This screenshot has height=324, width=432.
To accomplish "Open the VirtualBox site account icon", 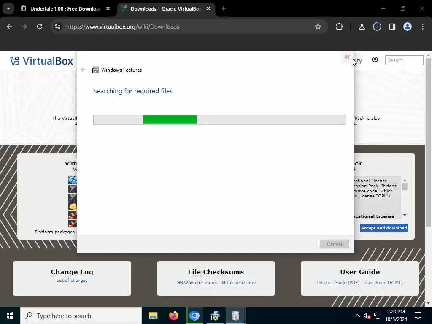I will coord(375,60).
